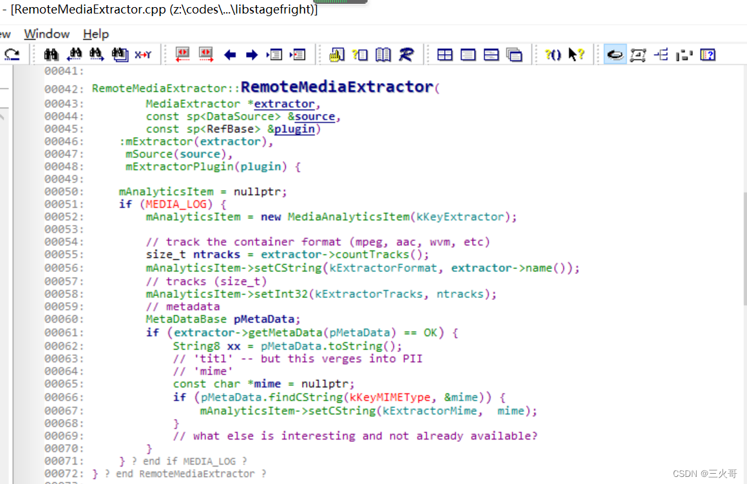This screenshot has height=484, width=747.
Task: Click the first jump-to-definition page icon
Action: tap(275, 55)
